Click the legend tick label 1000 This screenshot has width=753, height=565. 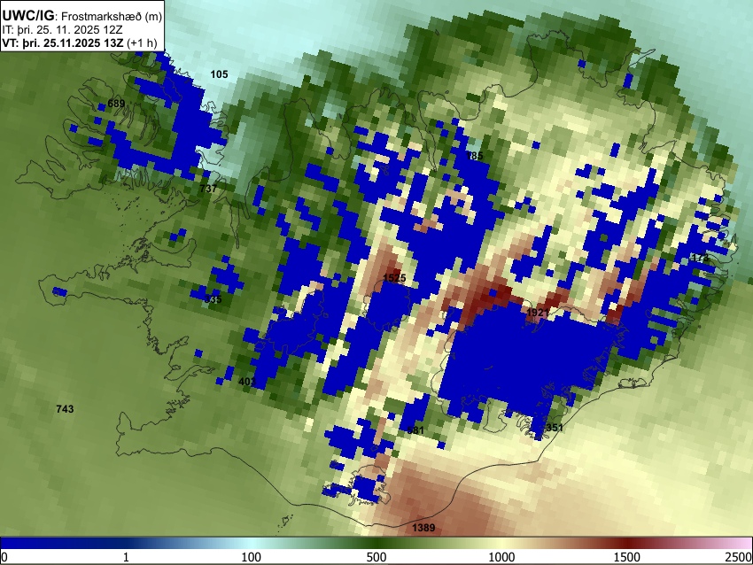click(x=501, y=557)
